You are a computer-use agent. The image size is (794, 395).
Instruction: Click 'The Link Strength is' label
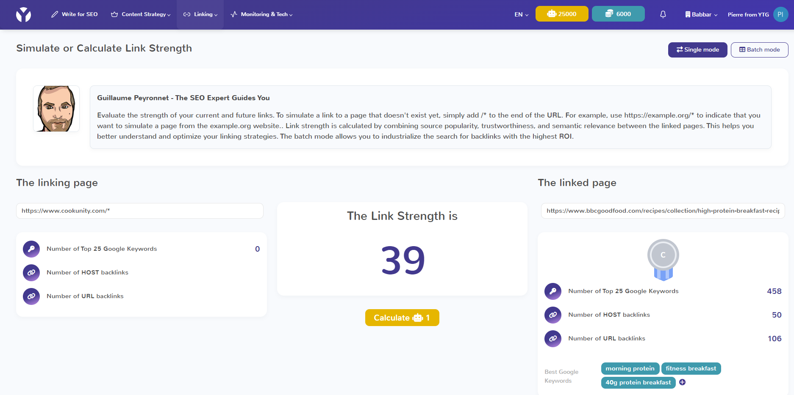pos(402,216)
